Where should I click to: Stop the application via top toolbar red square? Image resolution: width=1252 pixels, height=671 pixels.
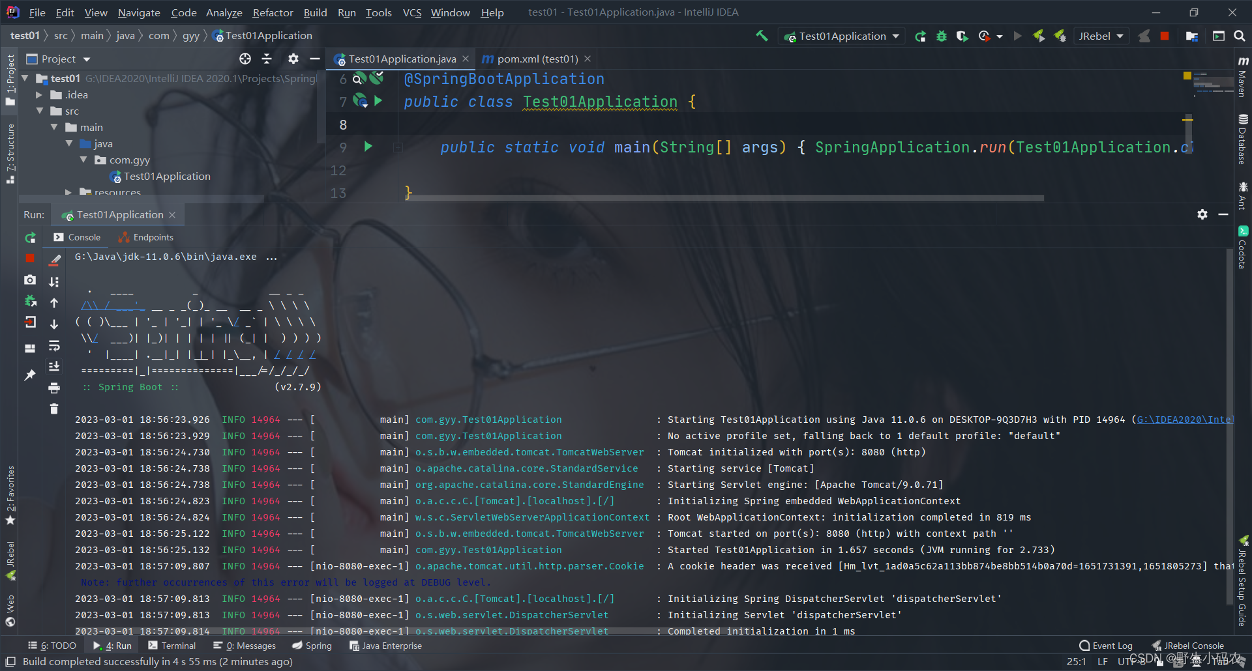[1165, 36]
